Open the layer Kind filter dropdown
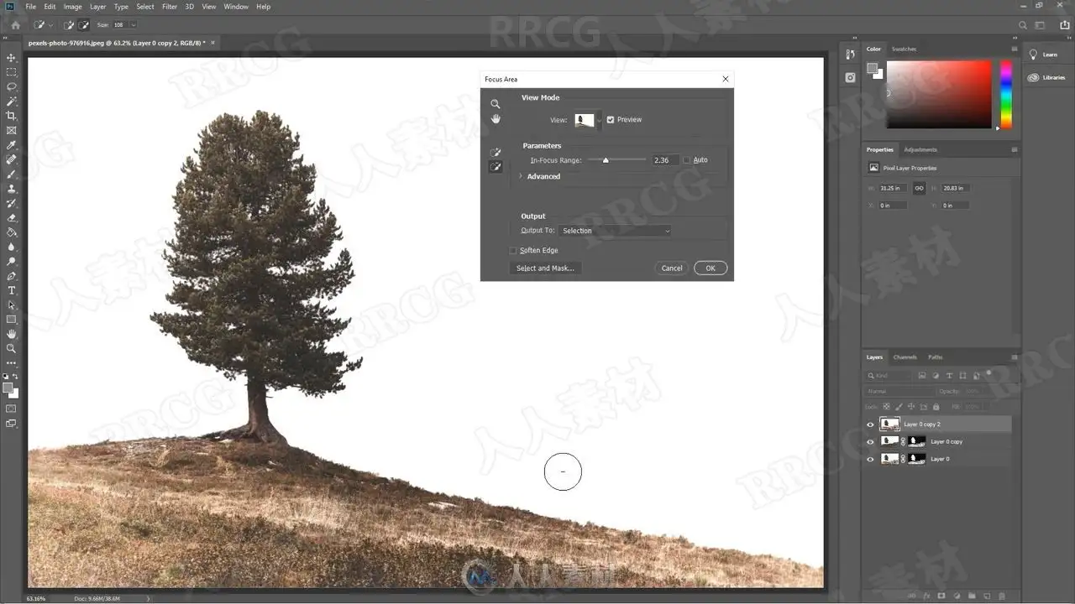 click(x=889, y=376)
